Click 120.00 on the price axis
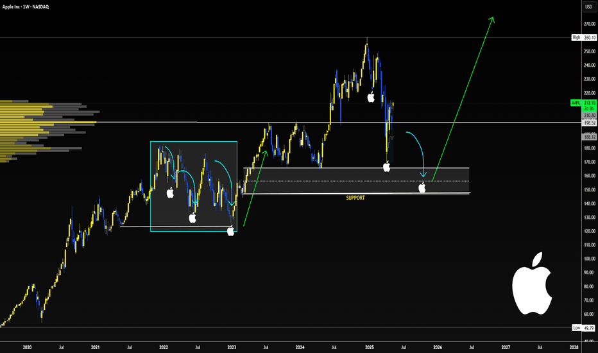Viewport: 598px width, 353px height. tap(590, 231)
